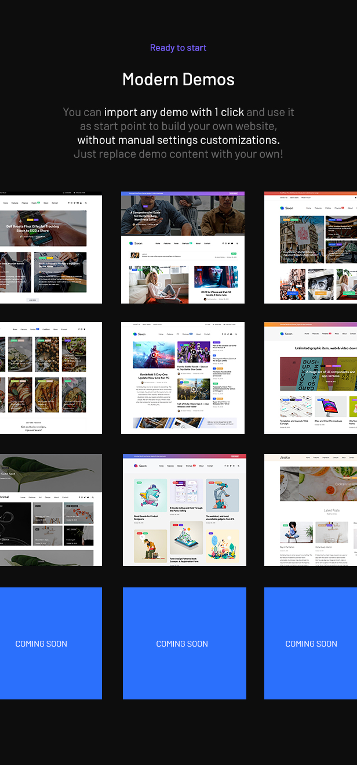
Task: Click the Saxon logo in the Gutenberg demo
Action: 136,243
